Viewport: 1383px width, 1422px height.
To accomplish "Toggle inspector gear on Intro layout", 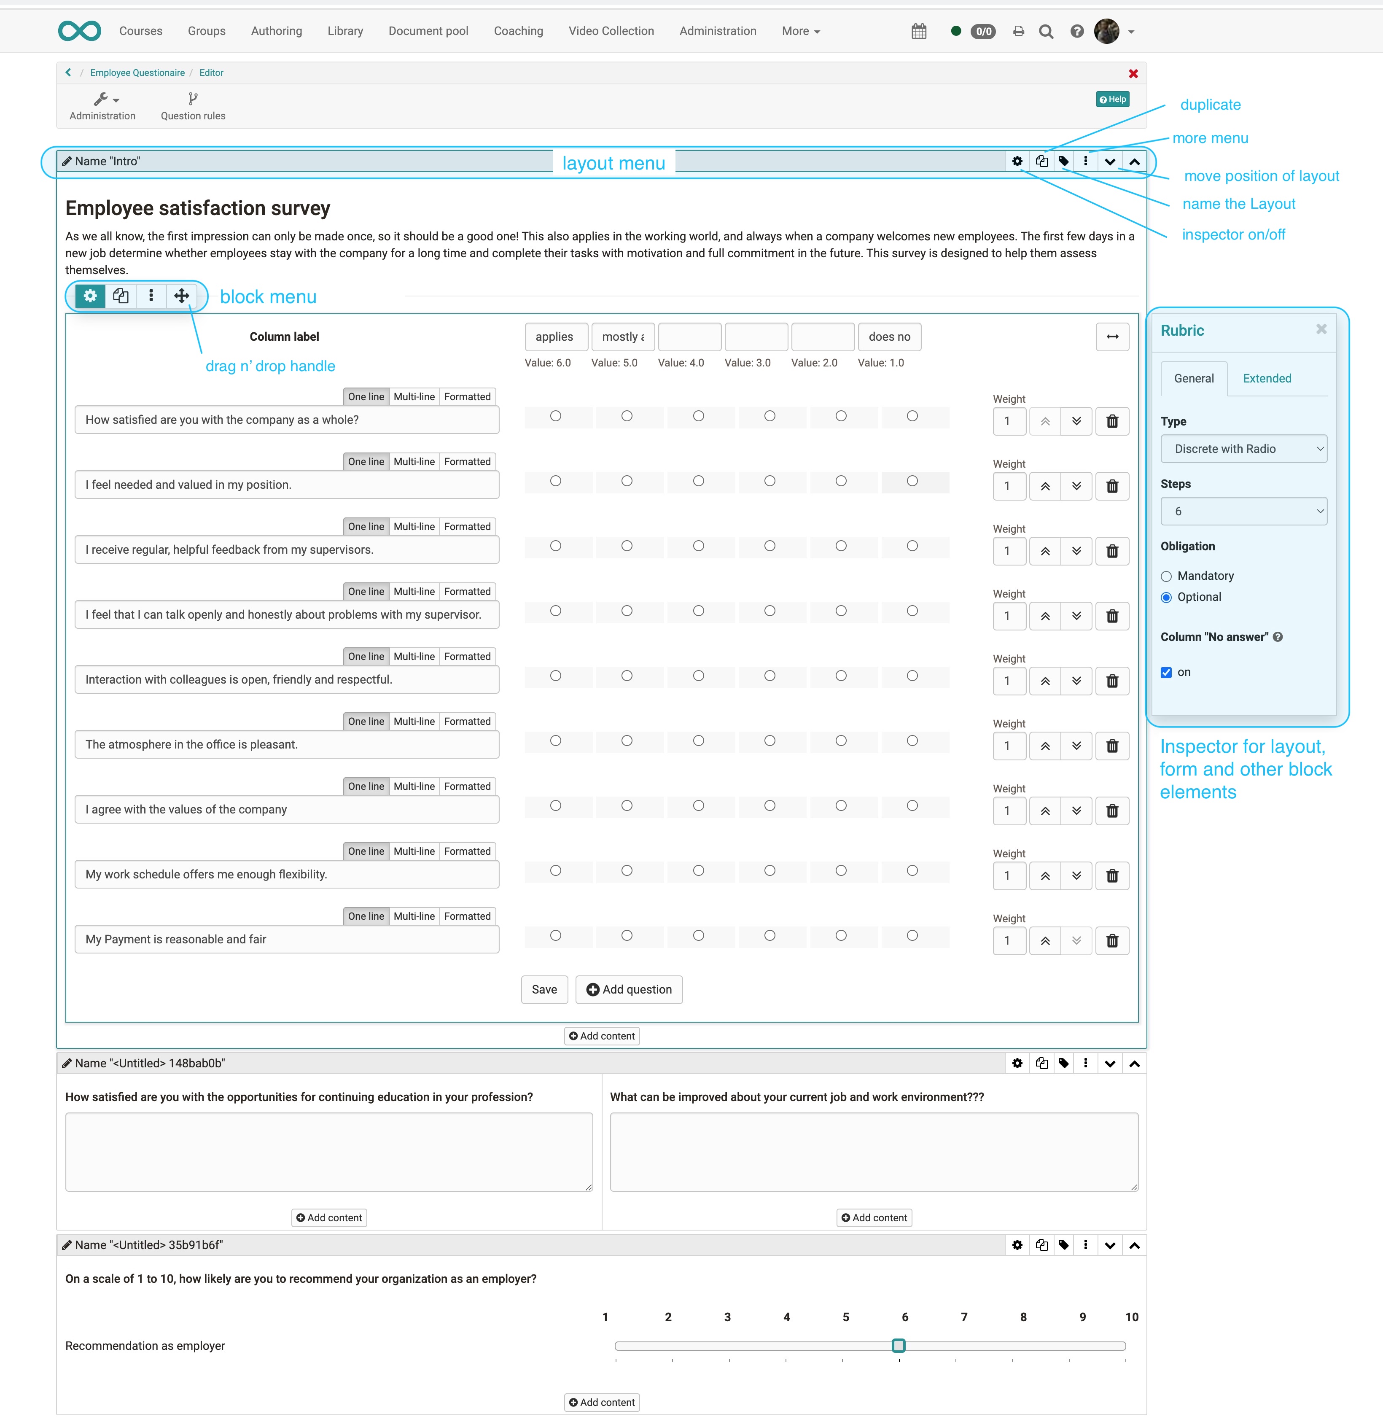I will (x=1017, y=162).
